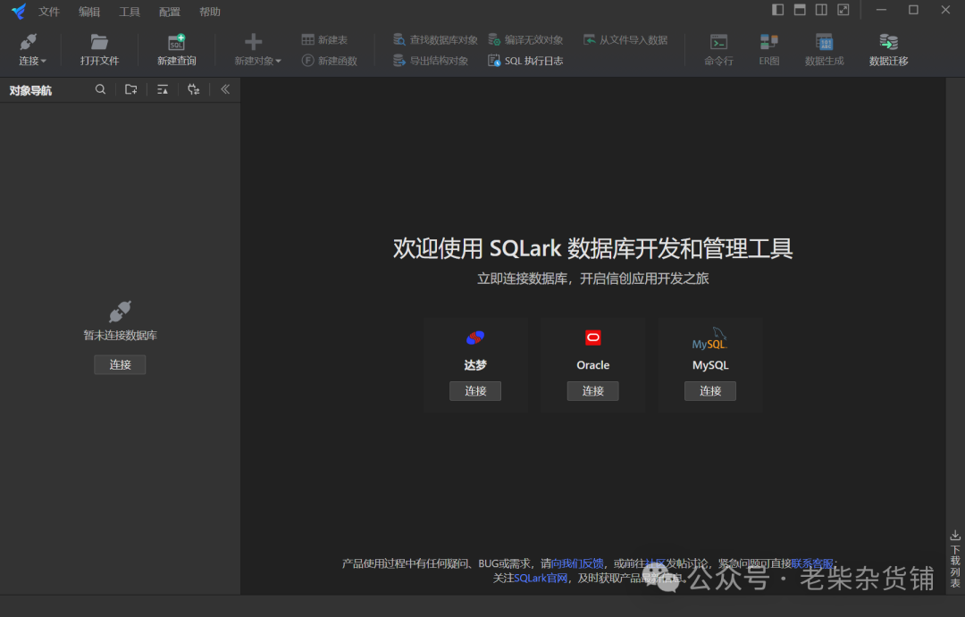
Task: Click the 连接 button under 达梦
Action: pos(475,390)
